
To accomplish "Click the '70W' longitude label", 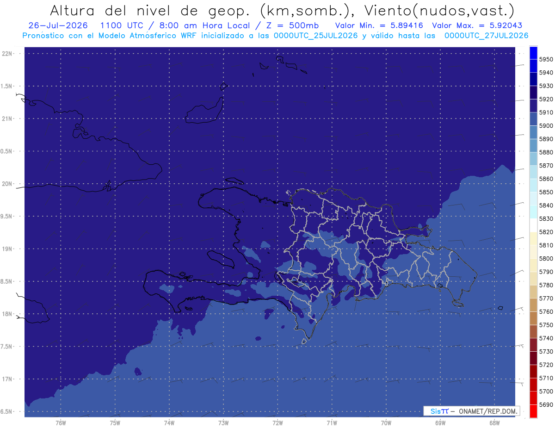I will [386, 423].
